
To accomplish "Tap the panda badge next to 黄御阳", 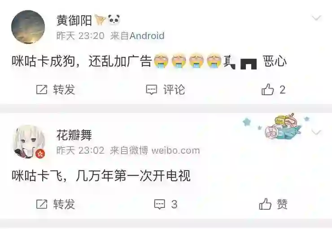I will point(114,19).
